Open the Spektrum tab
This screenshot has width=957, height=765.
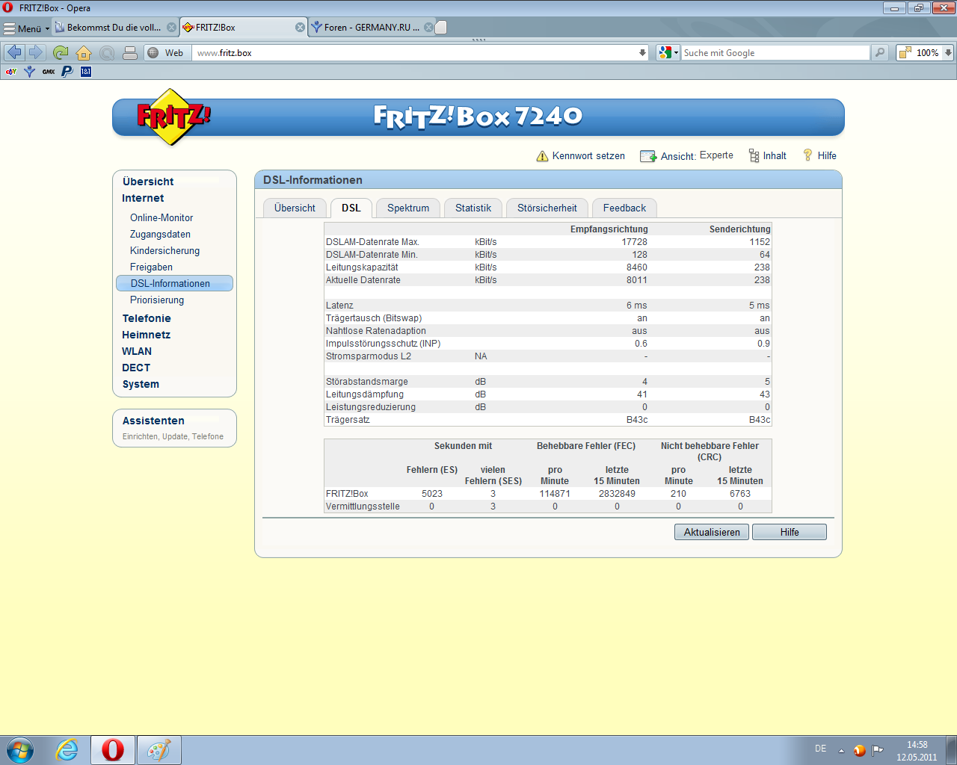(408, 208)
